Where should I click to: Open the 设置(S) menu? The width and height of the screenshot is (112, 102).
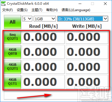point(22,10)
